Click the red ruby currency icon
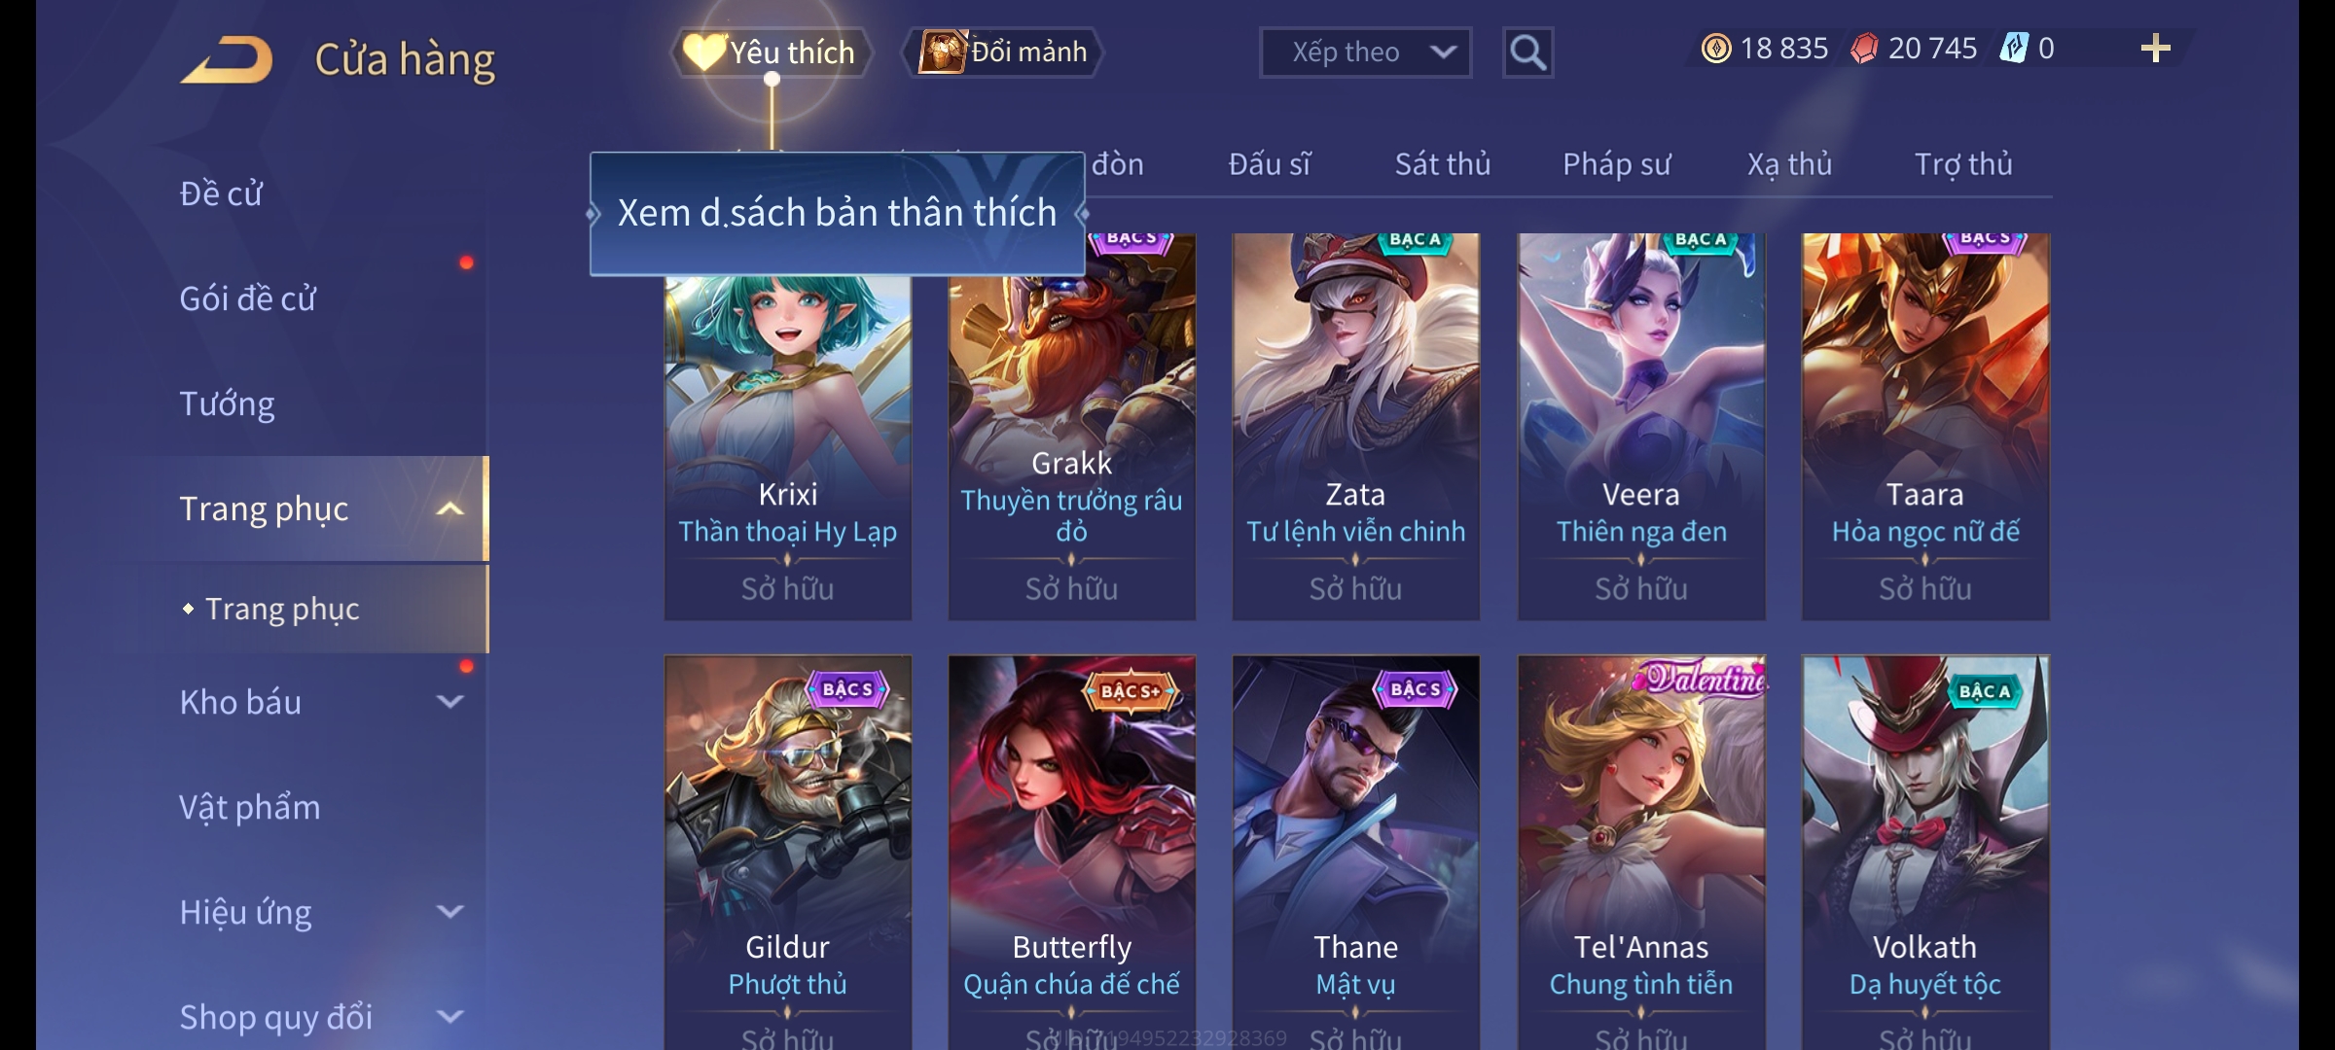2335x1050 pixels. (1864, 49)
